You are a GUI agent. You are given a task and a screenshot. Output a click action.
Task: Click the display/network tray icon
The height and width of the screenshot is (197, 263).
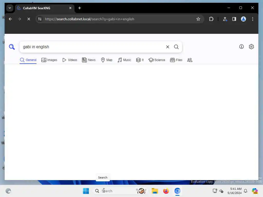click(215, 191)
